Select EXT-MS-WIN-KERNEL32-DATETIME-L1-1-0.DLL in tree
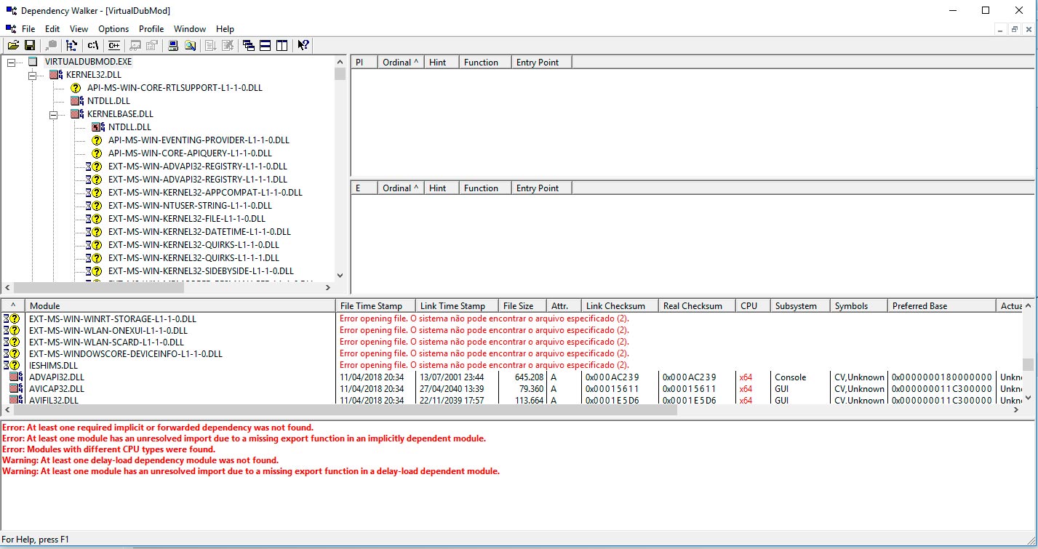 [199, 232]
